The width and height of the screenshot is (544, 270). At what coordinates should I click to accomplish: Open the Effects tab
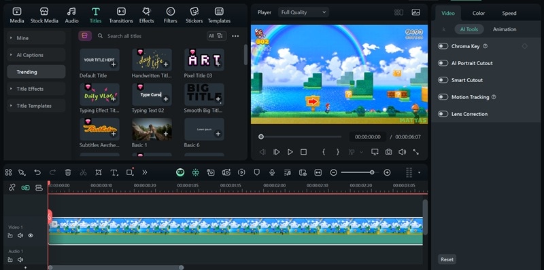point(146,16)
